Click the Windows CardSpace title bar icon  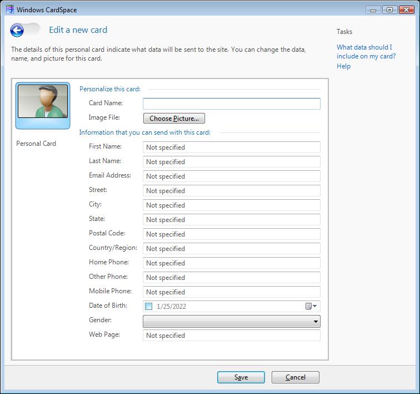[10, 9]
